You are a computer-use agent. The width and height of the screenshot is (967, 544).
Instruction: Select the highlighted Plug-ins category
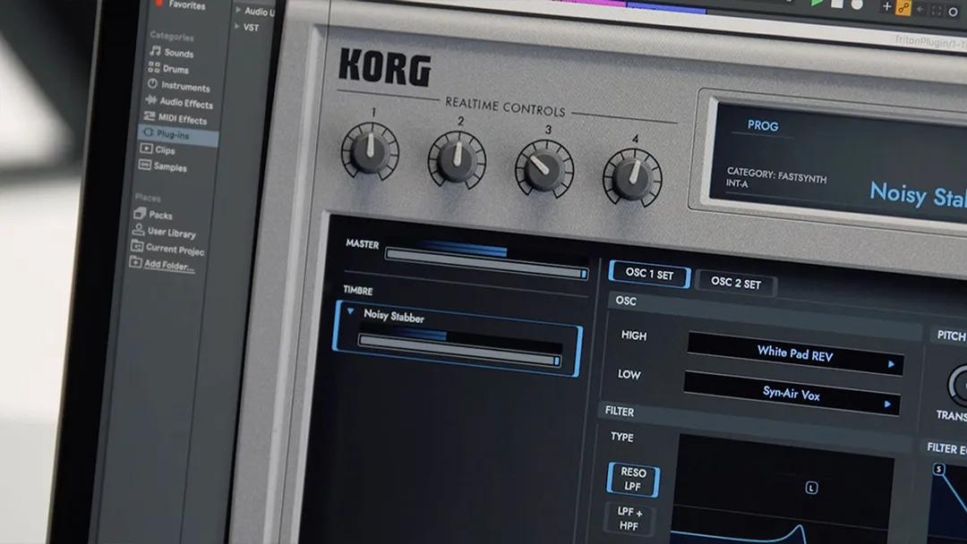[x=177, y=133]
